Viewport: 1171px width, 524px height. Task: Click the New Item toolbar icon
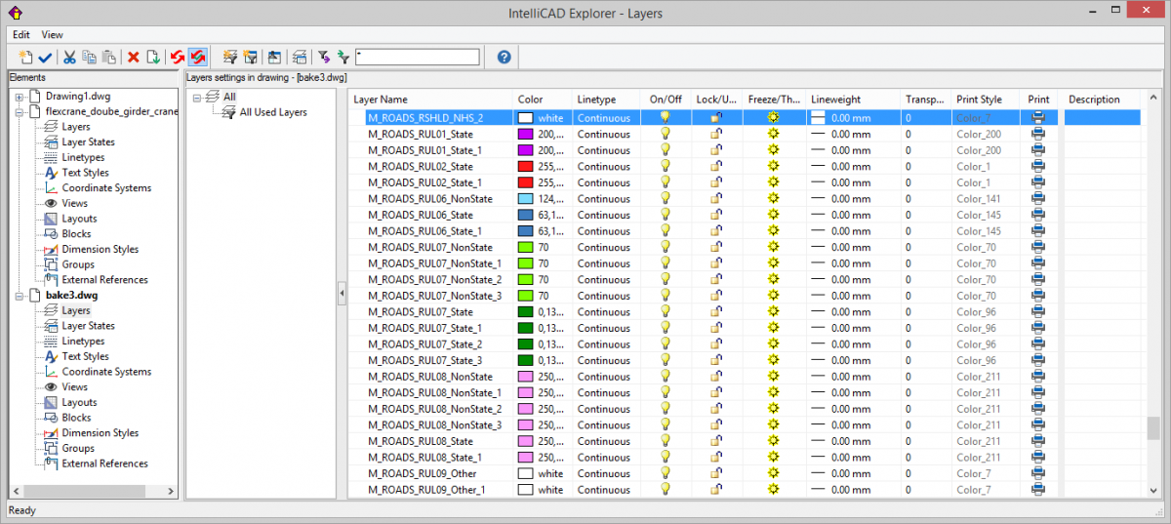[25, 58]
